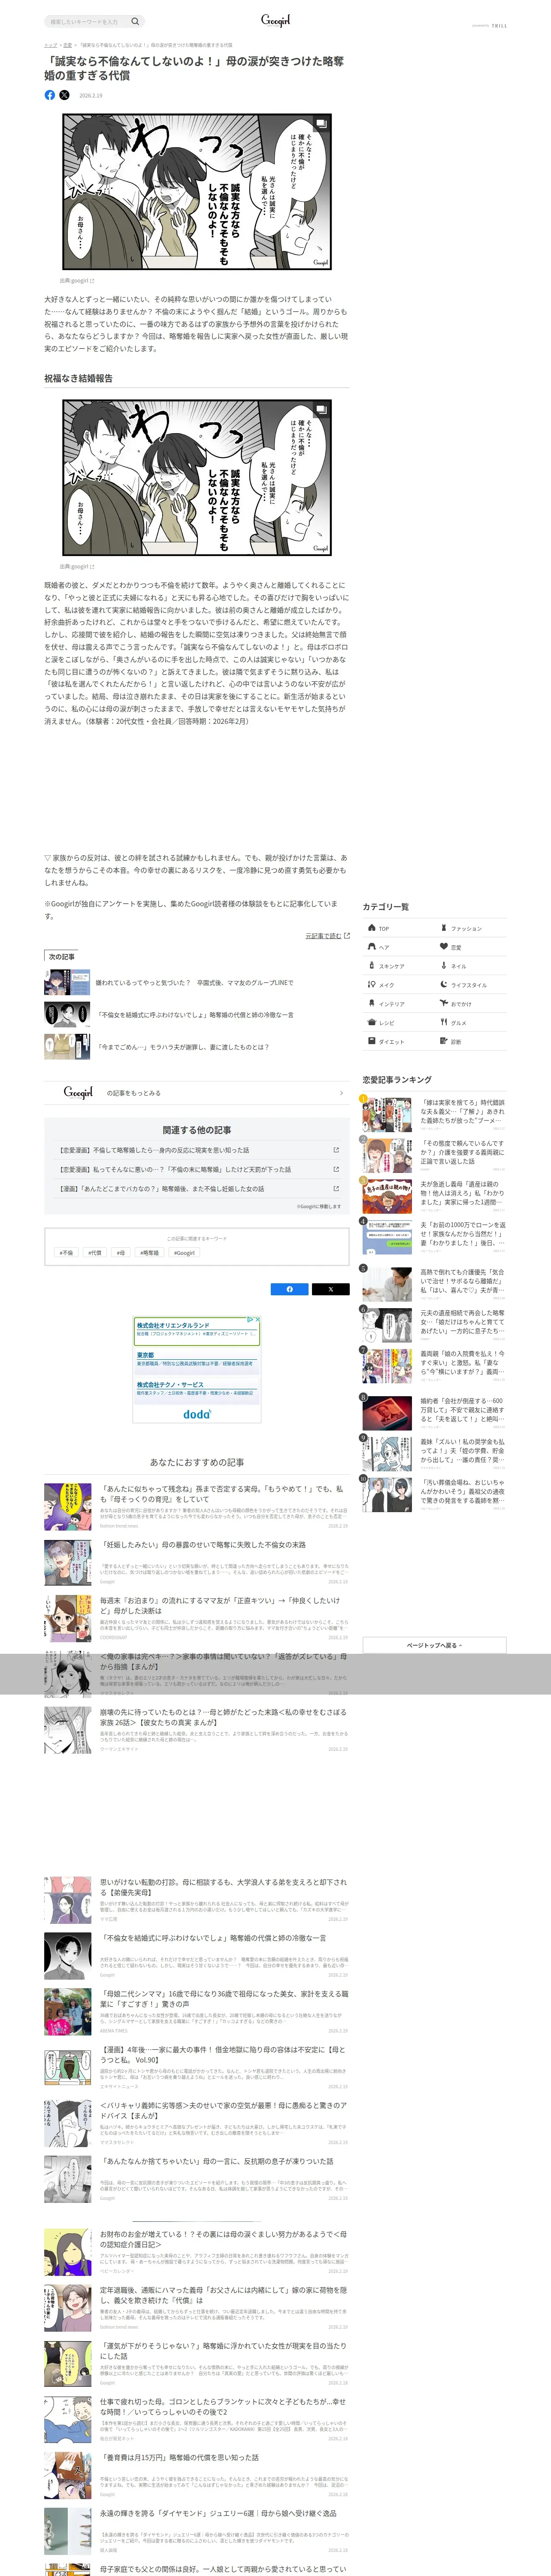Click thumbnail for 不倫女を結婚式に呼ぶわけないでしょ next article
The height and width of the screenshot is (2576, 551).
(x=67, y=1014)
